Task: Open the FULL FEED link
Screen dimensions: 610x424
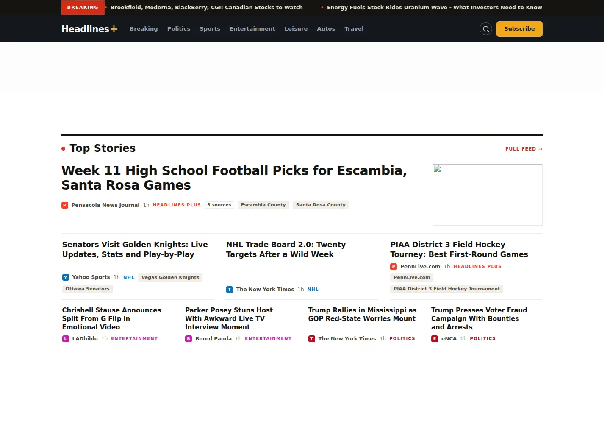Action: coord(524,149)
